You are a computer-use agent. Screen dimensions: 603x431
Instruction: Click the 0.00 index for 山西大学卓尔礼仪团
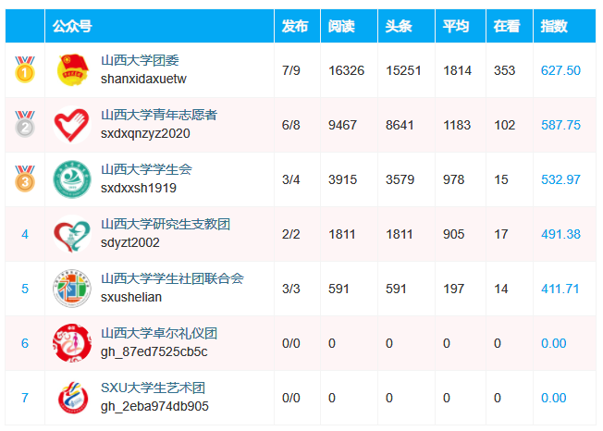click(x=554, y=343)
